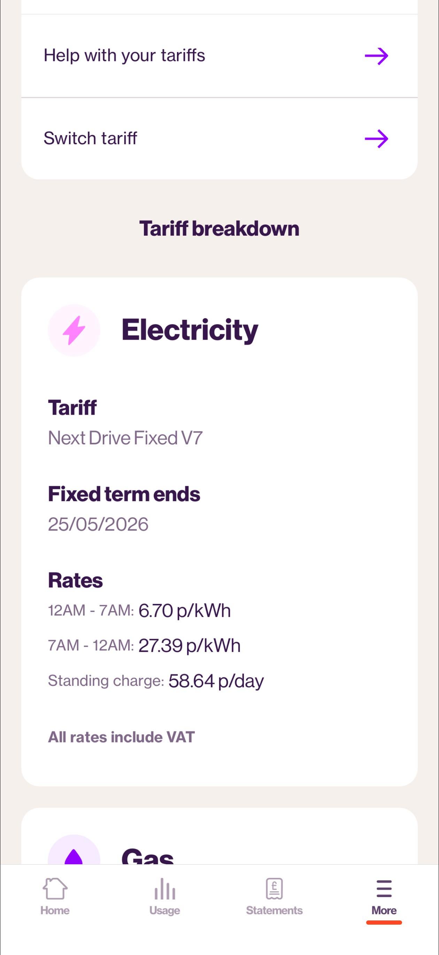439x955 pixels.
Task: Click the Tariff breakdown heading
Action: [219, 228]
